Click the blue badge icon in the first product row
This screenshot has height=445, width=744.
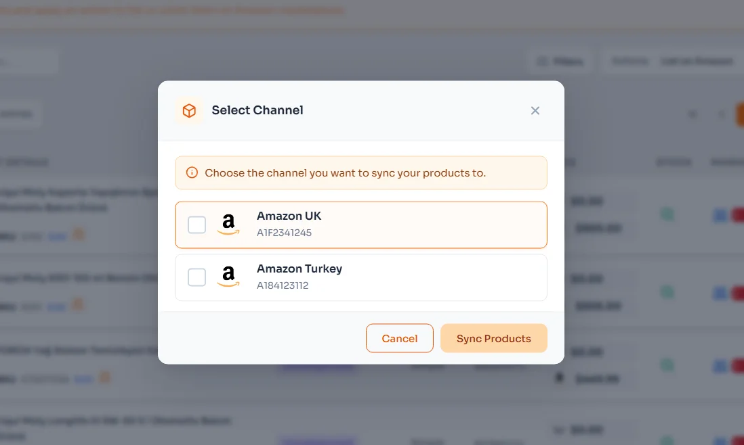(x=720, y=215)
